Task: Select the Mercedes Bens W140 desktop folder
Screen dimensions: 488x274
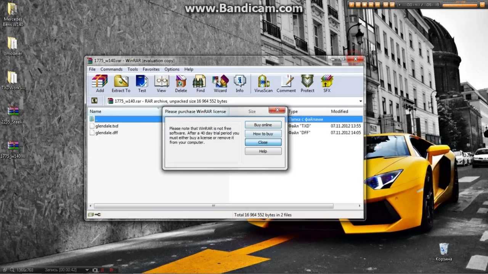Action: (x=13, y=15)
